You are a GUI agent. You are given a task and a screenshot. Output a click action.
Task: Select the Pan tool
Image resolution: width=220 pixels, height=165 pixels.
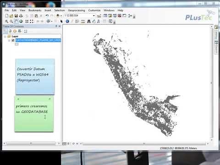16,21
